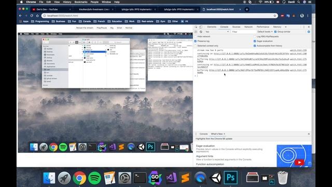This screenshot has height=187, width=332.
Task: Open the console settings gear
Action: click(x=309, y=32)
